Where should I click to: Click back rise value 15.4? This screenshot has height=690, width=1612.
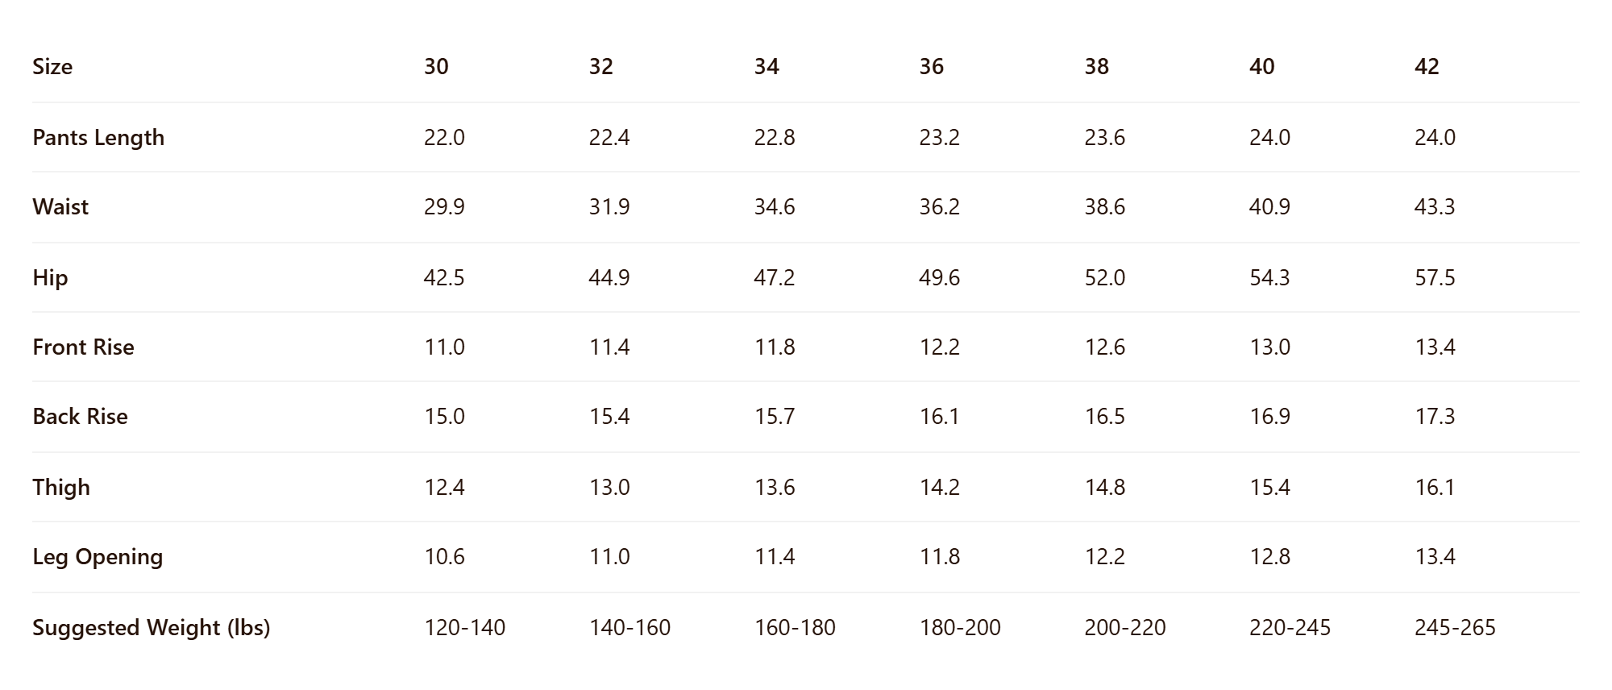tap(609, 417)
